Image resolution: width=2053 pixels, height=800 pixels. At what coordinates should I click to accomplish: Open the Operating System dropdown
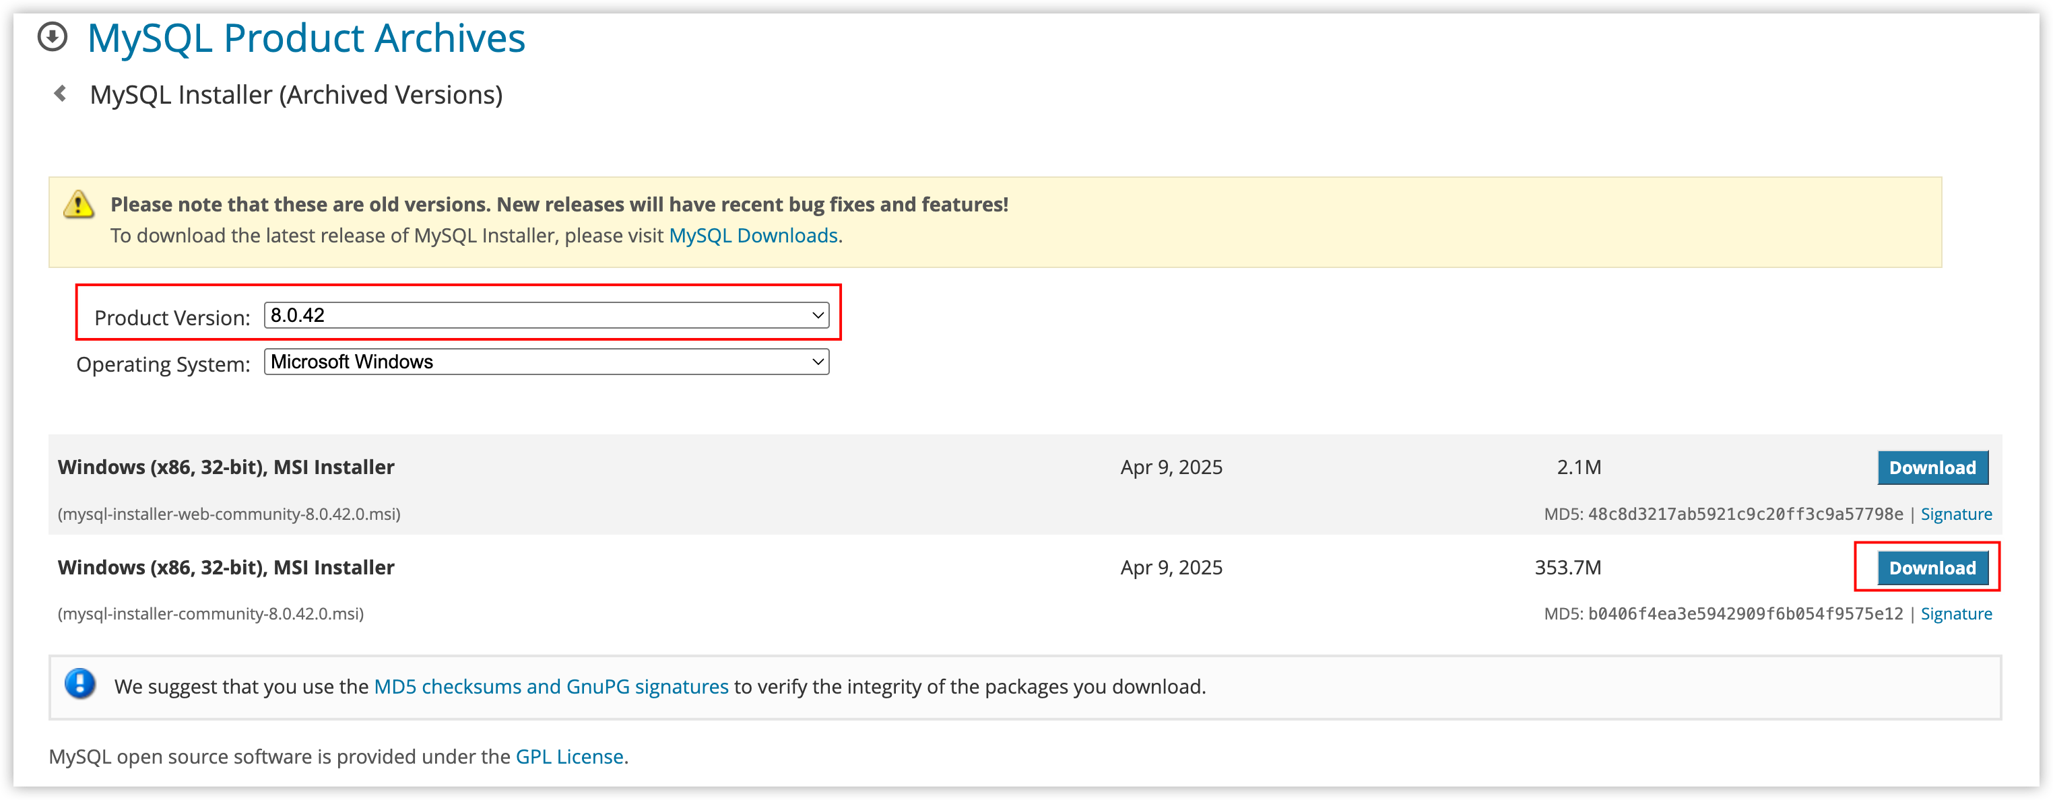click(x=547, y=362)
